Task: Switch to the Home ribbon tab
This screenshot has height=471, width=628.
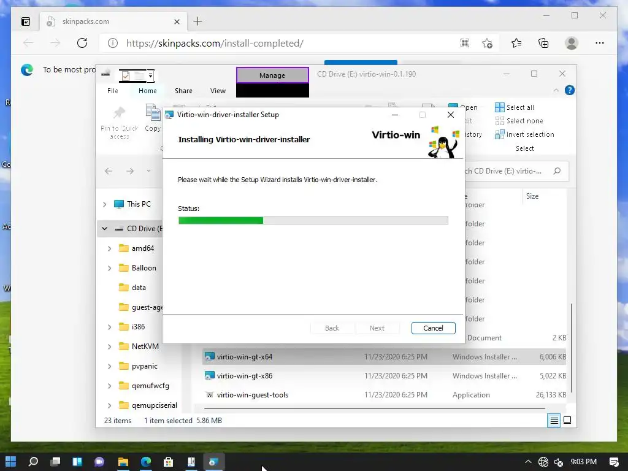Action: coord(147,91)
